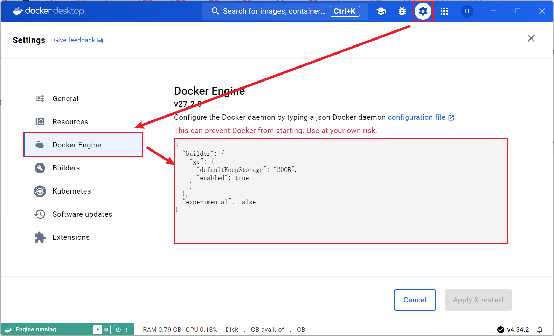The height and width of the screenshot is (336, 554).
Task: Click the engine power quit icon
Action: coord(118,329)
